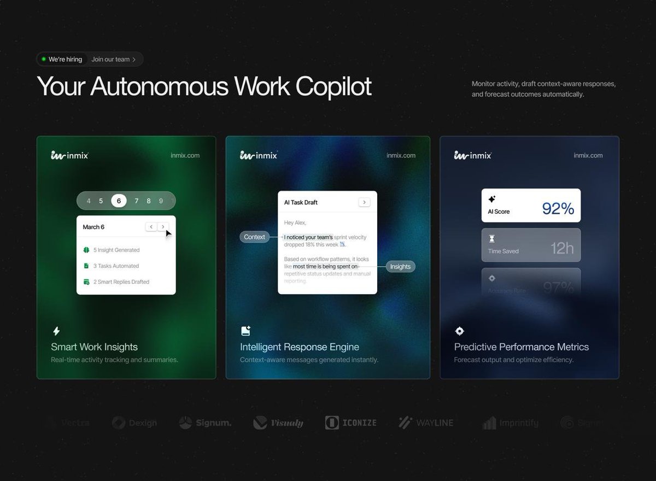Go to previous day with left chevron
656x481 pixels.
click(151, 226)
